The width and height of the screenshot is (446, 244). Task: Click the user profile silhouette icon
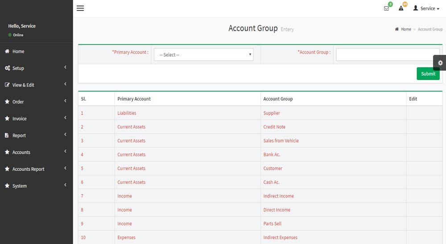point(416,8)
